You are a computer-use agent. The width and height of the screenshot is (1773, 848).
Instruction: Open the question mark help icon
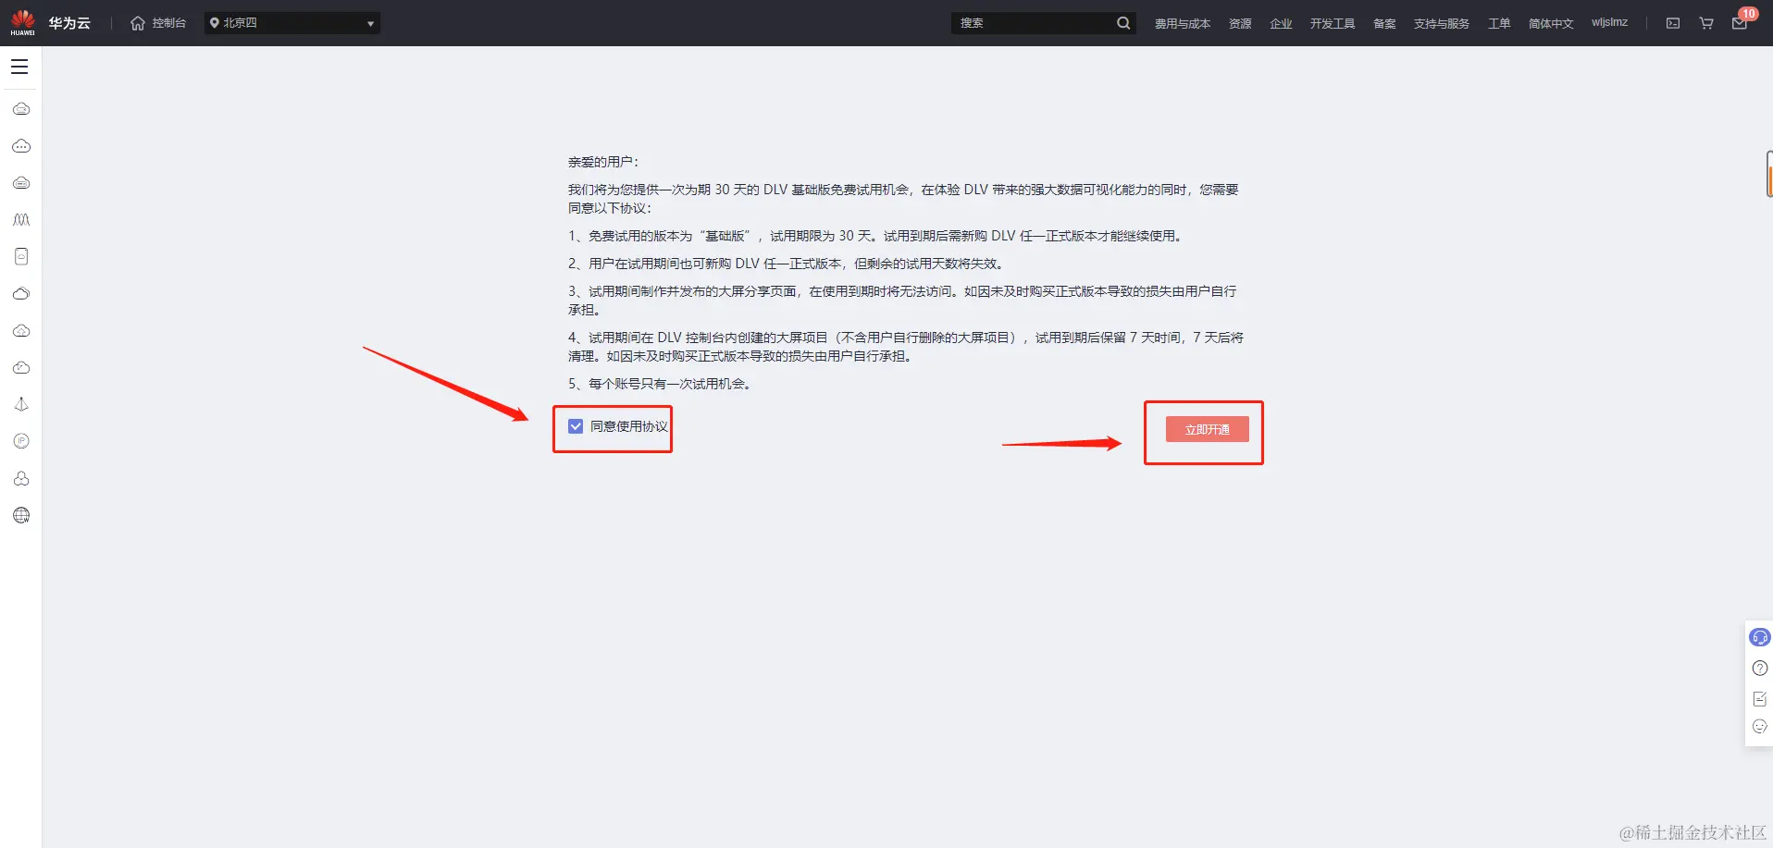(1760, 668)
